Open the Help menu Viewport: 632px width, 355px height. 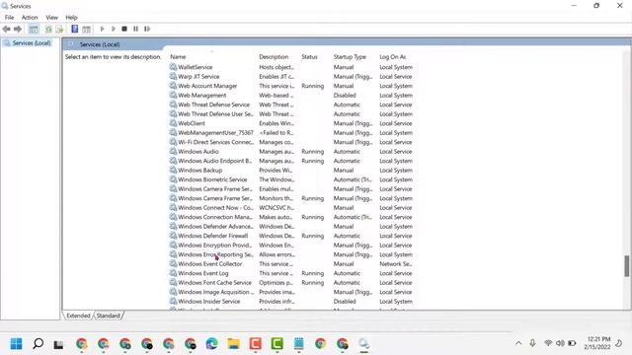[71, 18]
